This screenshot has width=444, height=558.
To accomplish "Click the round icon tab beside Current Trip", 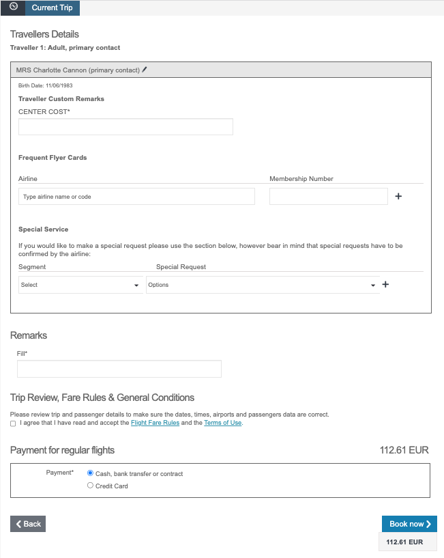I will click(x=13, y=8).
